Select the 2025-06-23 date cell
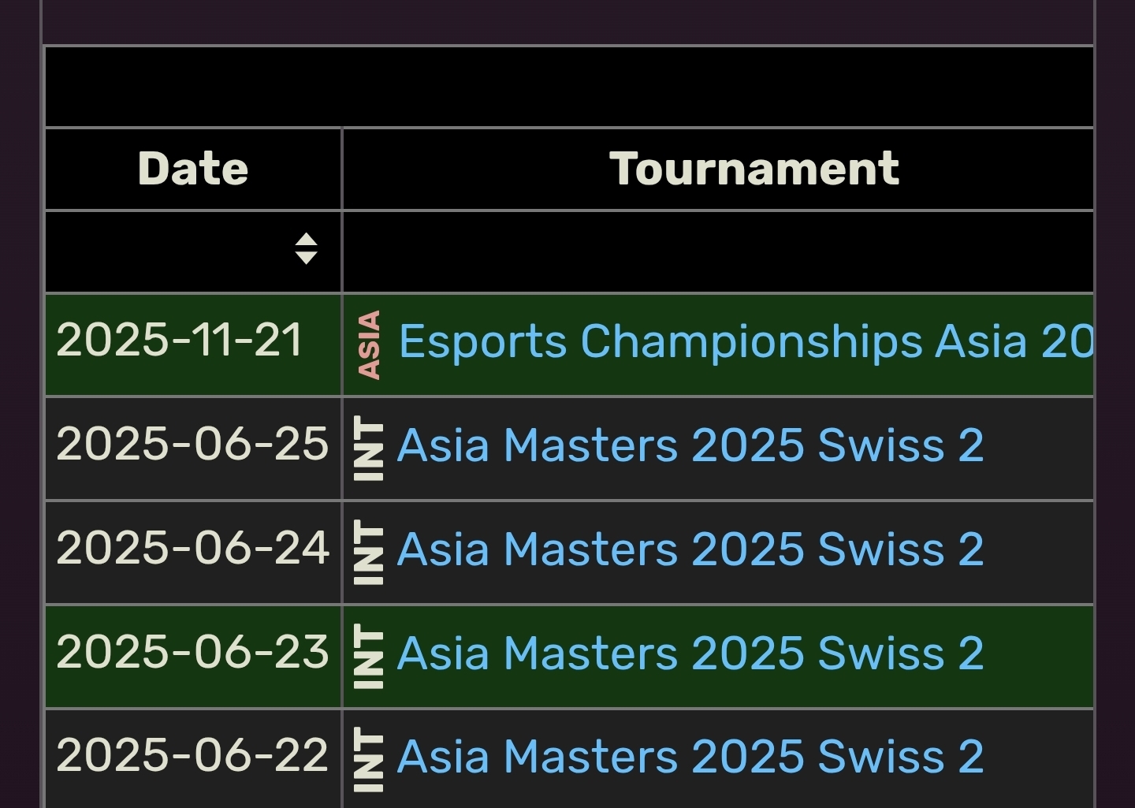Screen dimensions: 1135x808 click(192, 652)
